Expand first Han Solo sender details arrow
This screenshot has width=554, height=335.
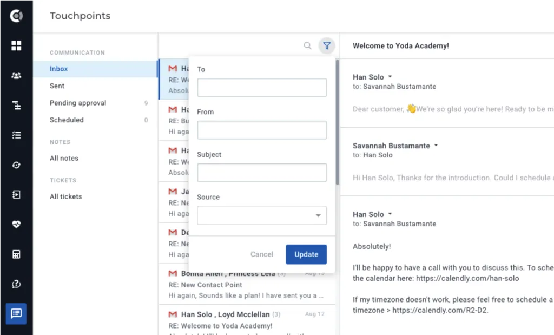click(390, 77)
